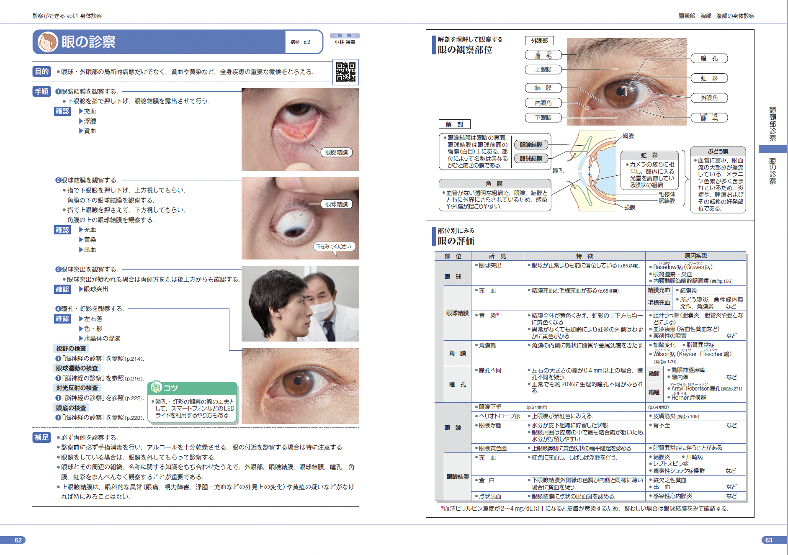Click the 脈絡膜 label on the diagram

(667, 201)
